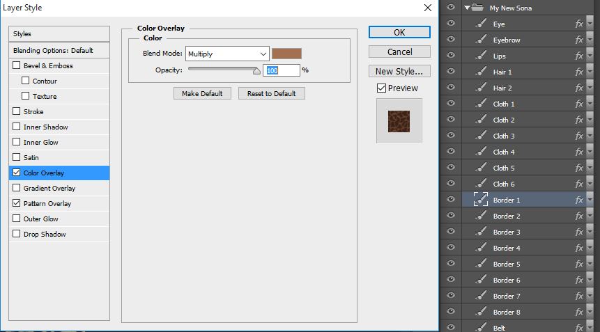Hide the Eyebrow layer using eye icon

tap(450, 40)
